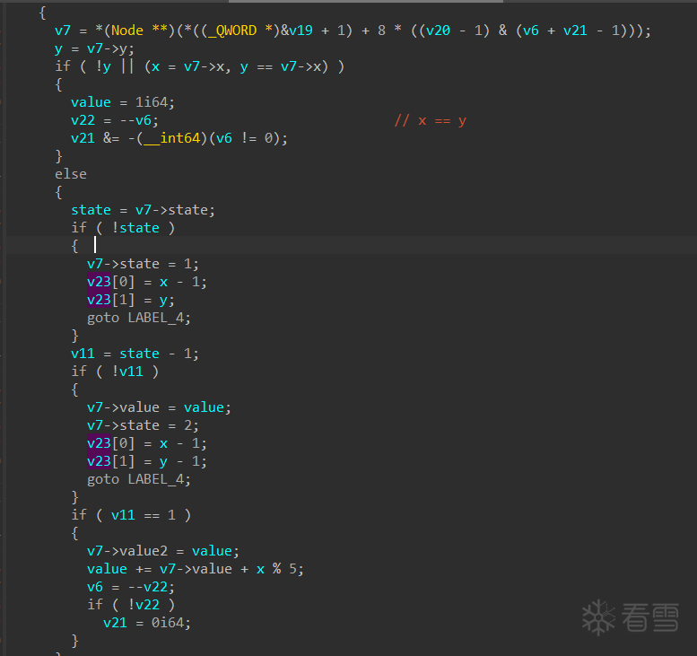Click the horizontal scrollbar thumb at top

click(366, 1)
